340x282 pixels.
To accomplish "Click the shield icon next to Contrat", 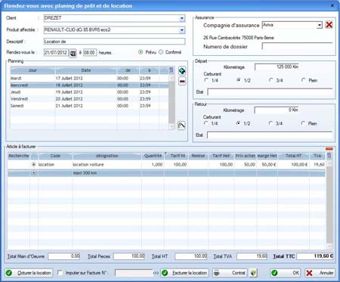I will click(253, 273).
